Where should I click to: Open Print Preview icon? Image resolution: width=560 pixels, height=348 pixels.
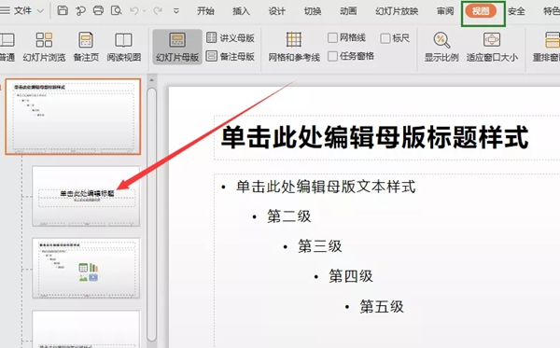(116, 10)
